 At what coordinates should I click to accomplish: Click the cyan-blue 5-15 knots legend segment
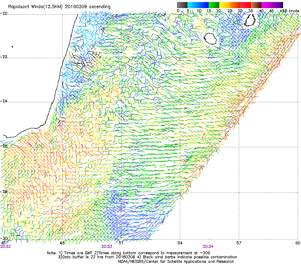198,5
